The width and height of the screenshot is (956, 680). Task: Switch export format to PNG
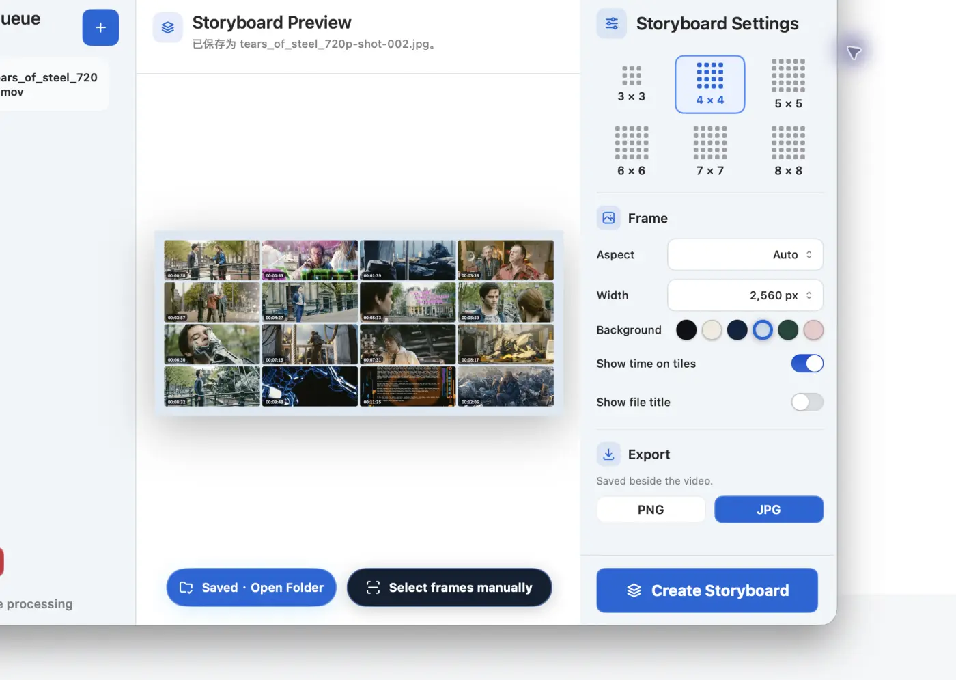(651, 510)
